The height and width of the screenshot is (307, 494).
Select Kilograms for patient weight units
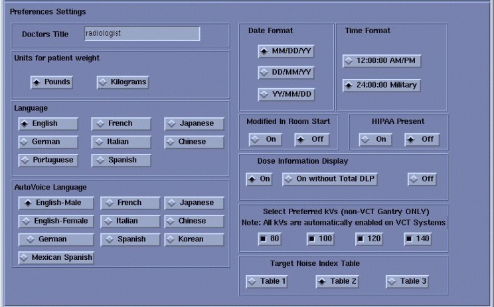pyautogui.click(x=123, y=82)
